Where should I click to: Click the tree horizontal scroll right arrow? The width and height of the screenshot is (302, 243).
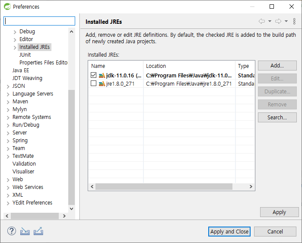click(64, 216)
